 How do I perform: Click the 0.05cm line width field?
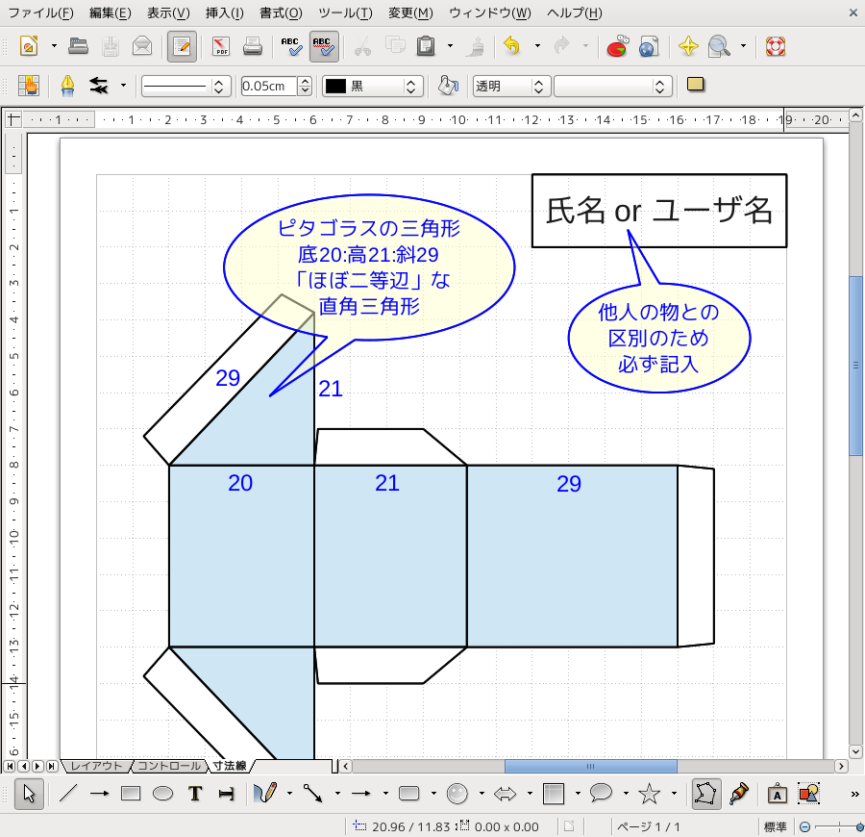coord(268,87)
